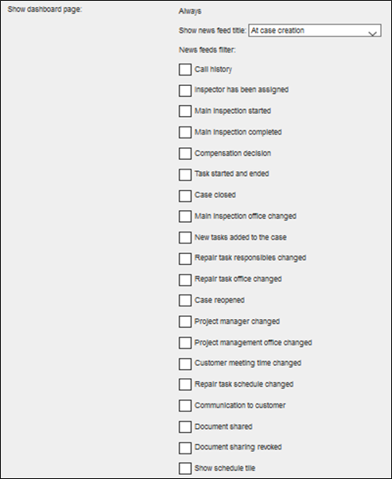Select the Case reopened checkbox
Viewport: 392px width, 479px height.
point(185,301)
